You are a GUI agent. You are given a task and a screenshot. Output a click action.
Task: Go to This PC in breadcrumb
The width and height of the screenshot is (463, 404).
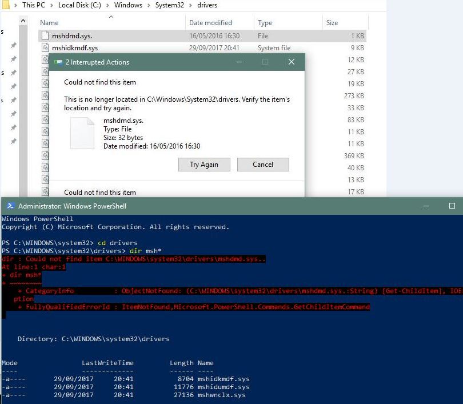tap(33, 5)
